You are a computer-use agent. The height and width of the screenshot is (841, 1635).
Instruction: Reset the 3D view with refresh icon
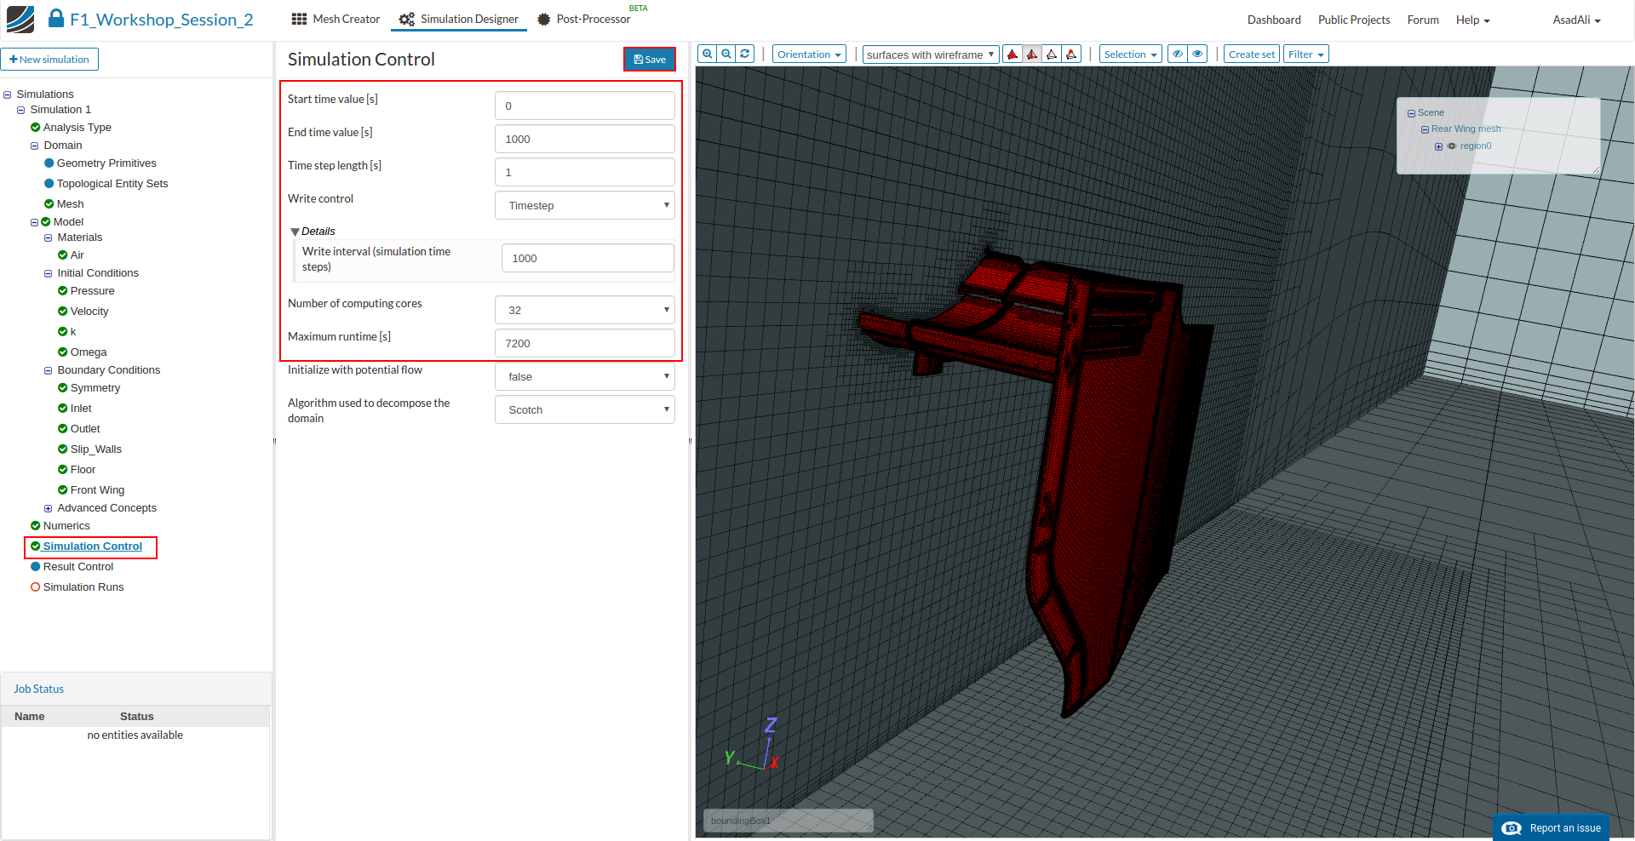coord(745,54)
